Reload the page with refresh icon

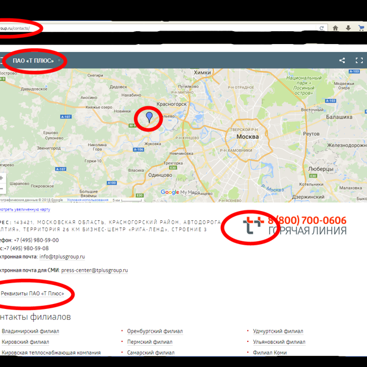click(322, 28)
